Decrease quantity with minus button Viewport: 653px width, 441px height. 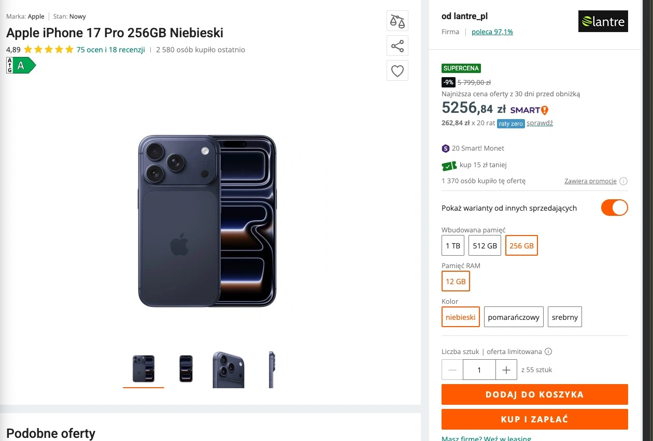coord(452,370)
